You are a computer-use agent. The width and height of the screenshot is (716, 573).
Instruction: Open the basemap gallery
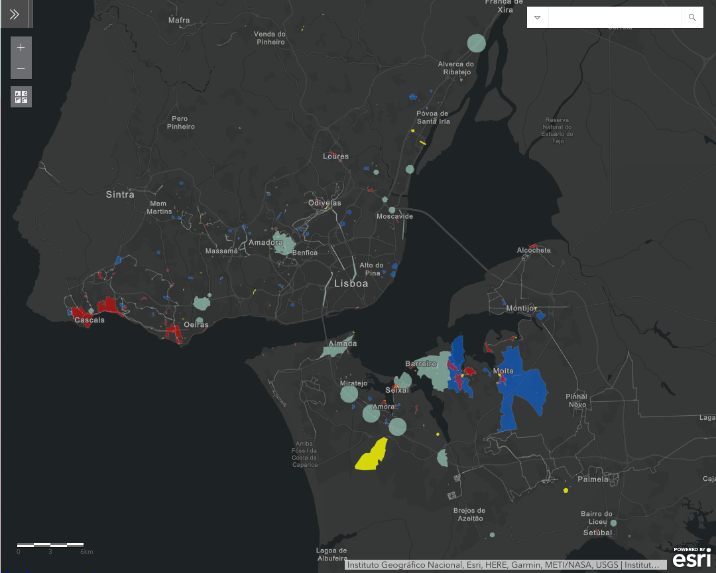point(21,97)
